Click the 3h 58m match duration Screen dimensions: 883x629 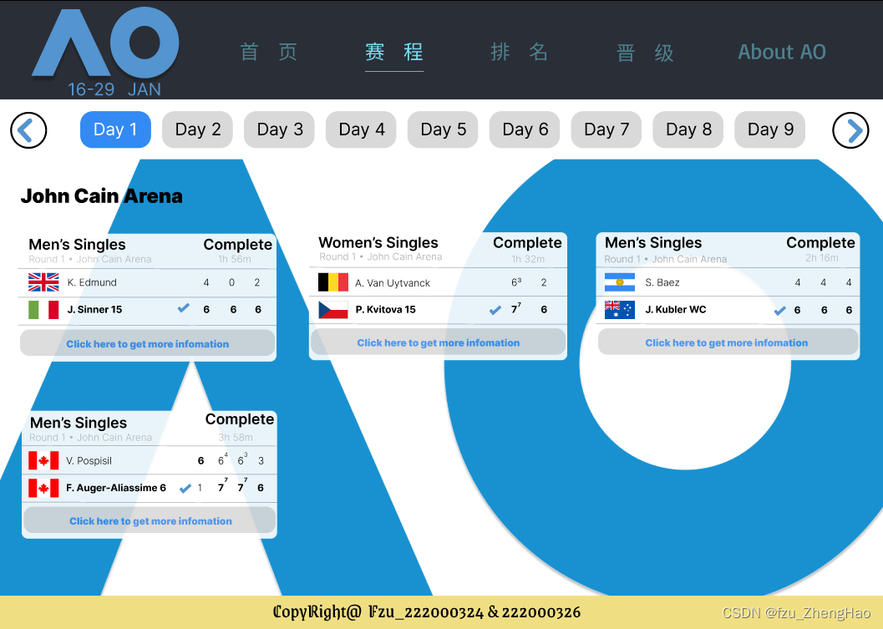(236, 437)
